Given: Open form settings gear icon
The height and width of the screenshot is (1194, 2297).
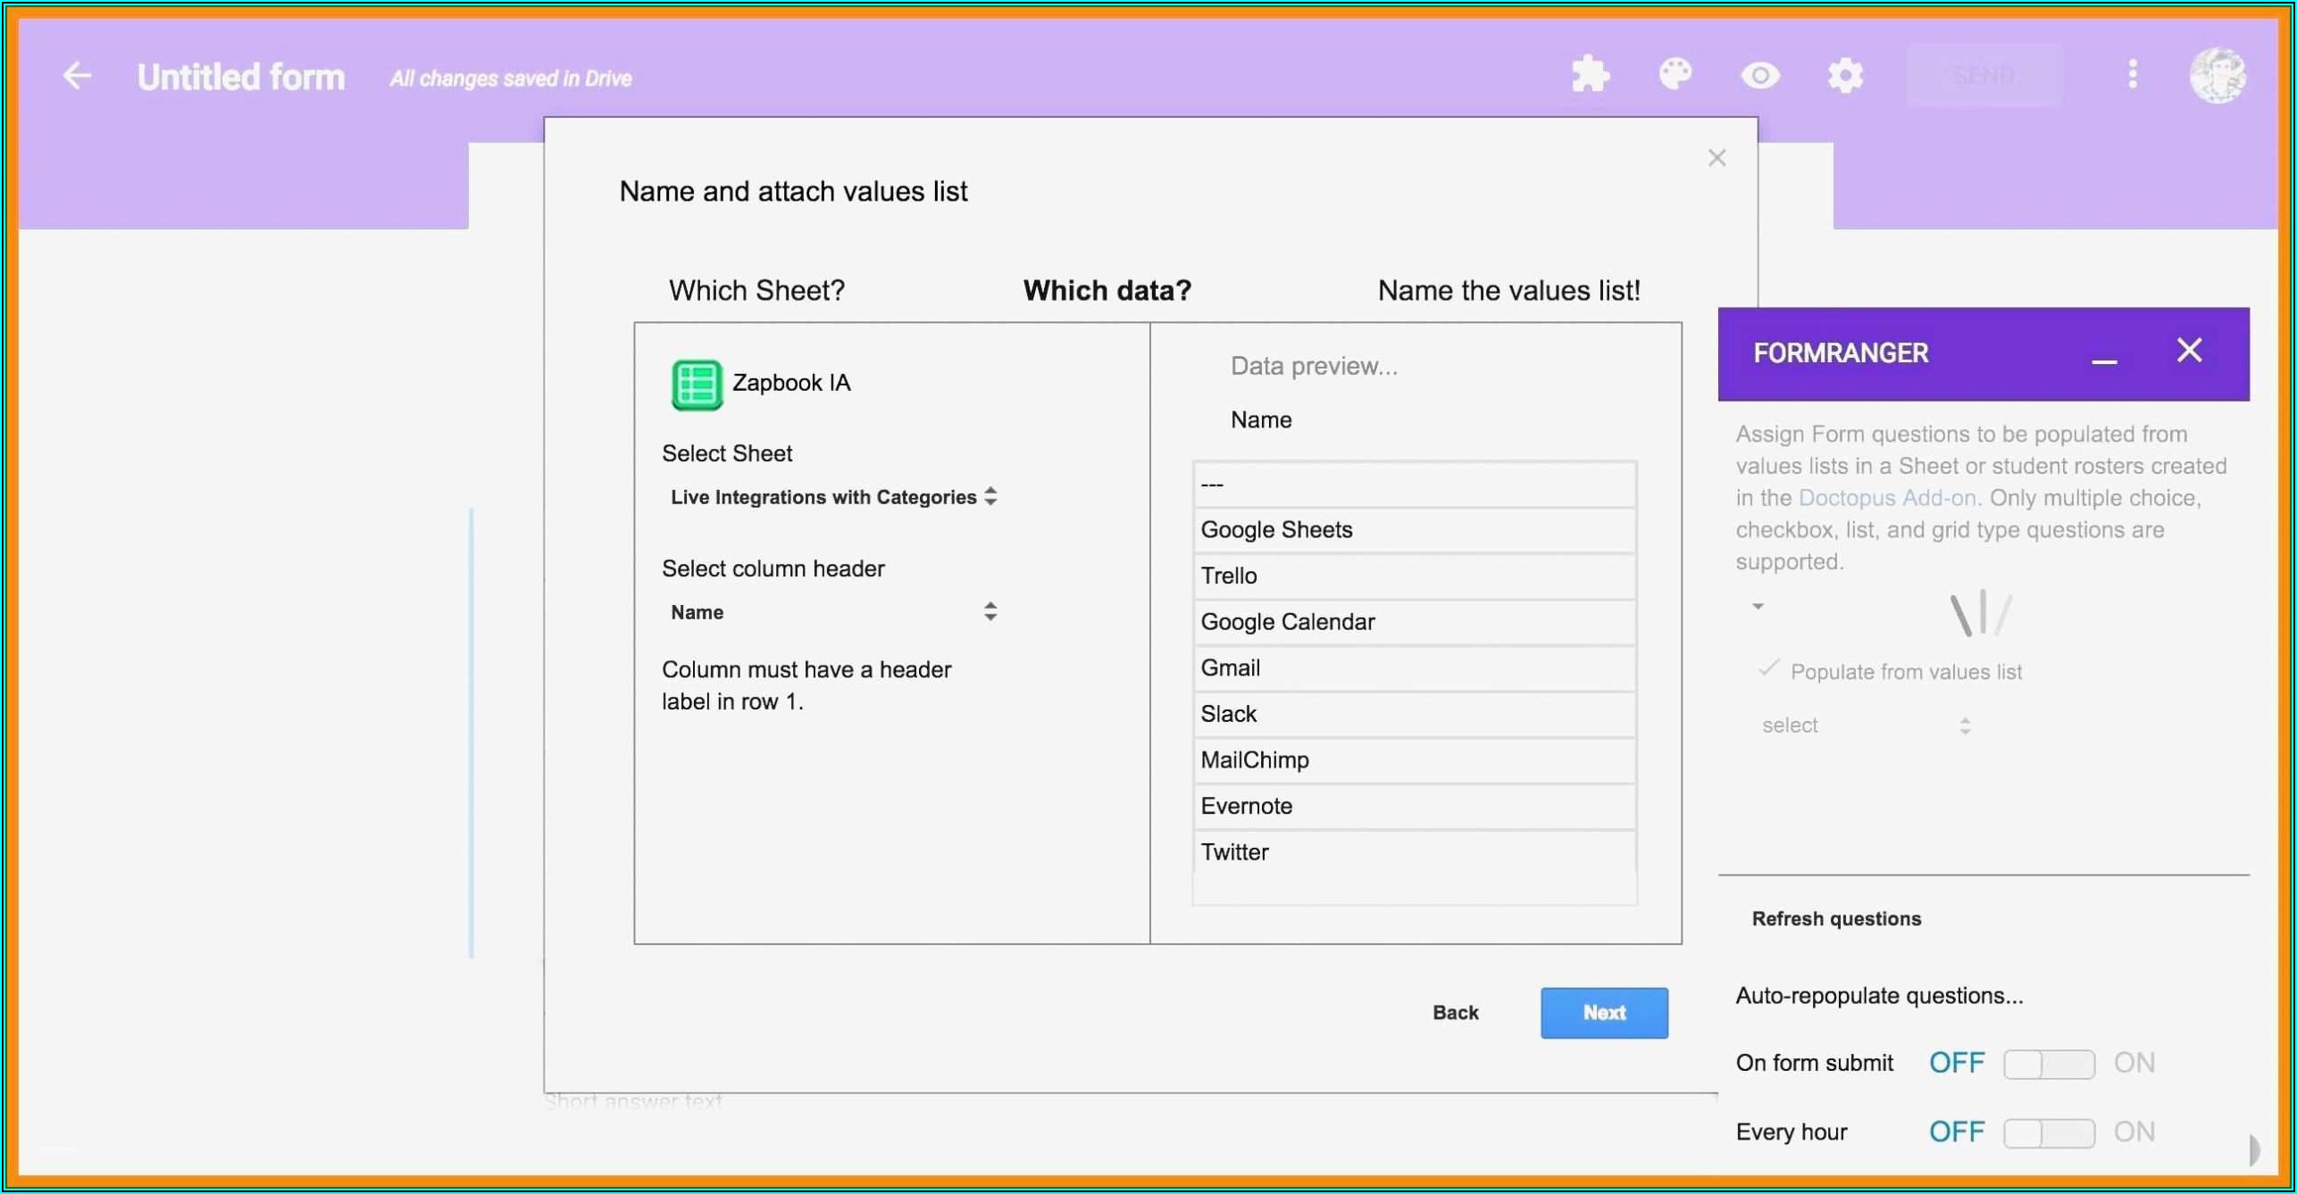Looking at the screenshot, I should tap(1844, 75).
